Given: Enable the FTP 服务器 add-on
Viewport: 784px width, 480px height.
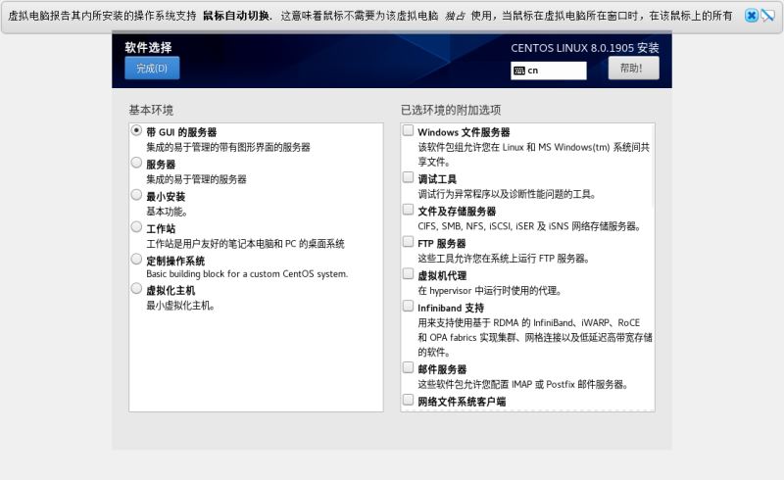Looking at the screenshot, I should [408, 242].
